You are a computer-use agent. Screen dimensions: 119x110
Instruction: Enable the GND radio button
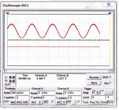(x=110, y=77)
